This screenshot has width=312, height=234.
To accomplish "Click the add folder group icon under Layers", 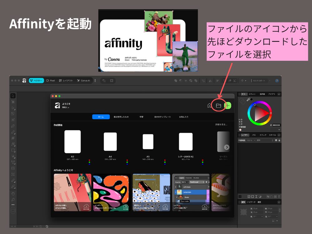I will point(272,197).
